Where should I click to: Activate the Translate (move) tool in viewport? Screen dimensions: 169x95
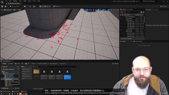coord(87,10)
